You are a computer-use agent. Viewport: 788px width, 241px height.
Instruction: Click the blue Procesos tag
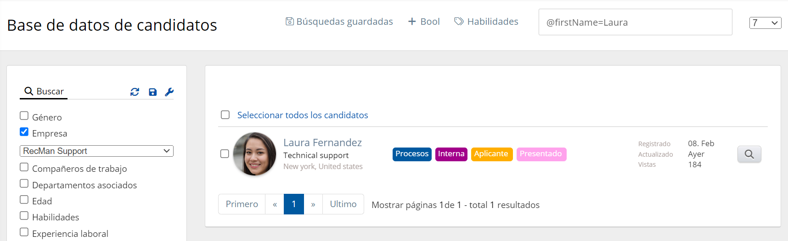tap(412, 154)
